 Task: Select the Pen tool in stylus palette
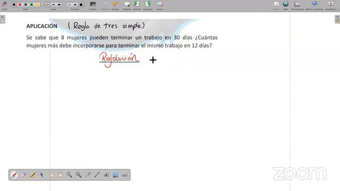coord(14,175)
